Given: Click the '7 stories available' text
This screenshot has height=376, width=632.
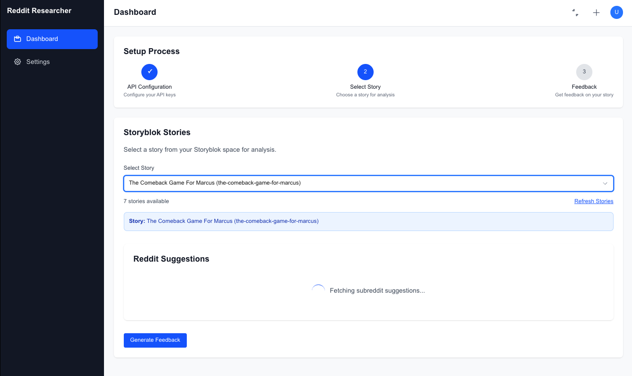Looking at the screenshot, I should [x=146, y=201].
